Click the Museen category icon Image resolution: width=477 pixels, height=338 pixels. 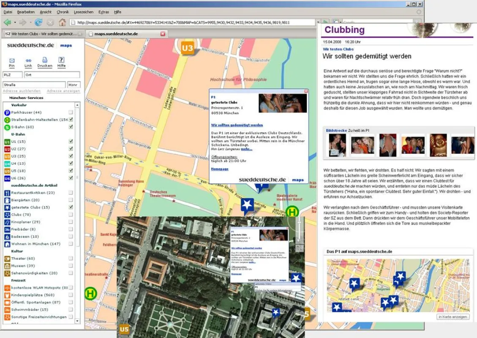pyautogui.click(x=7, y=266)
